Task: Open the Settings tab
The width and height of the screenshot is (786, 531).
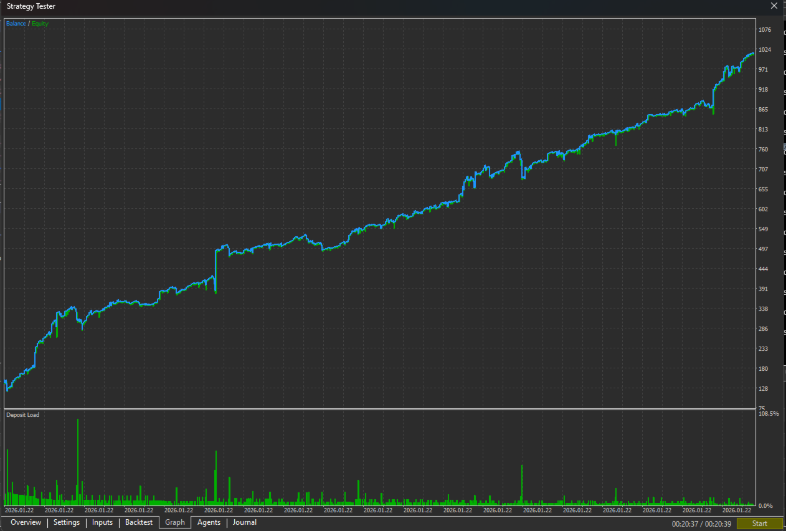Action: [67, 522]
